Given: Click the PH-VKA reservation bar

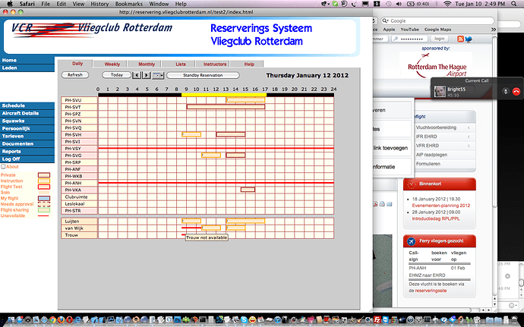Looking at the screenshot, I should click(x=248, y=190).
